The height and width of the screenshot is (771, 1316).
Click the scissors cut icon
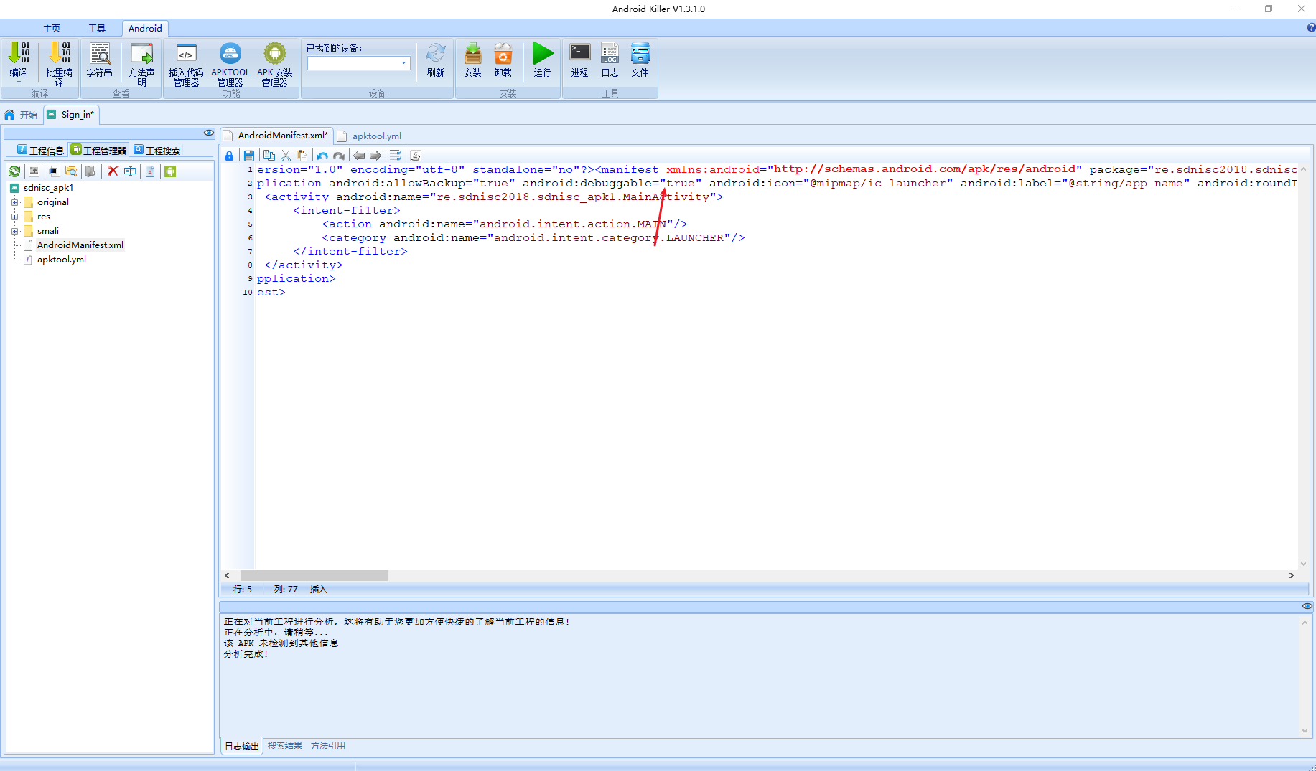[x=286, y=156]
